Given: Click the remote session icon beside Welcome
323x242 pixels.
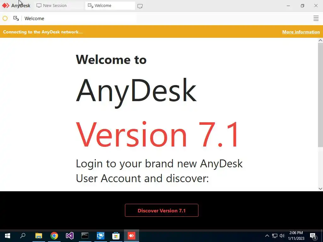Looking at the screenshot, I should pyautogui.click(x=16, y=18).
